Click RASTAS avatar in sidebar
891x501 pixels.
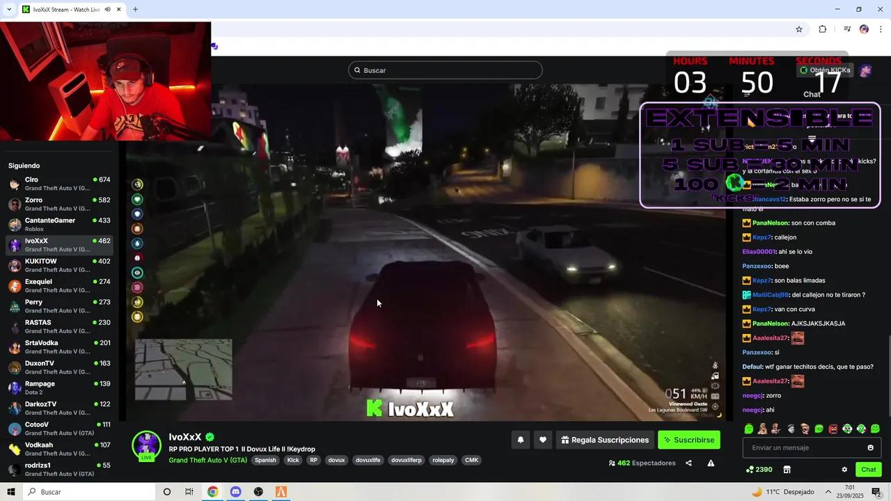click(x=15, y=326)
